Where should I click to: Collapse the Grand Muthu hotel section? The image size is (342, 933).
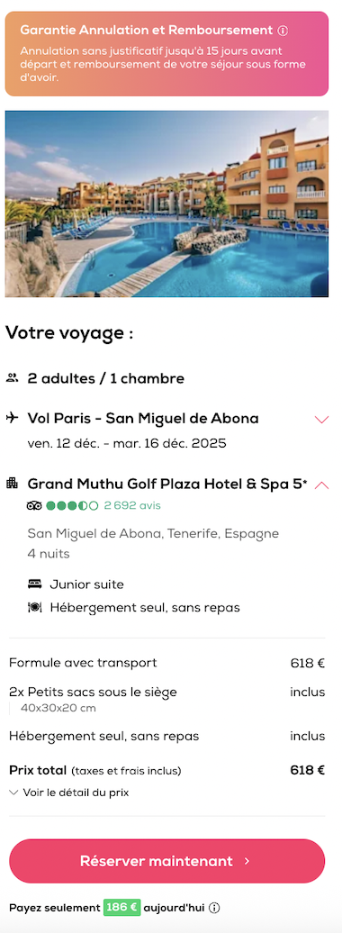click(x=321, y=485)
